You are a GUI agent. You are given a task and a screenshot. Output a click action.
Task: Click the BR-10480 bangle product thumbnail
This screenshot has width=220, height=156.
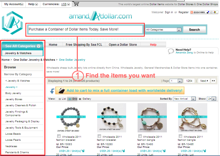tap(152, 118)
